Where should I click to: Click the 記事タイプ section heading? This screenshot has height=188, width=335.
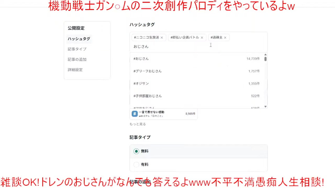(x=140, y=137)
